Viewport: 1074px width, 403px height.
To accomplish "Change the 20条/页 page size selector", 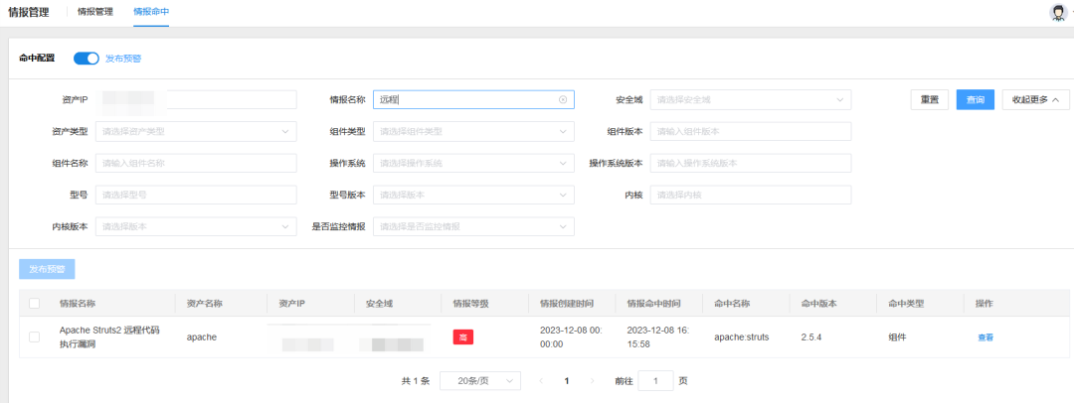I will (480, 381).
